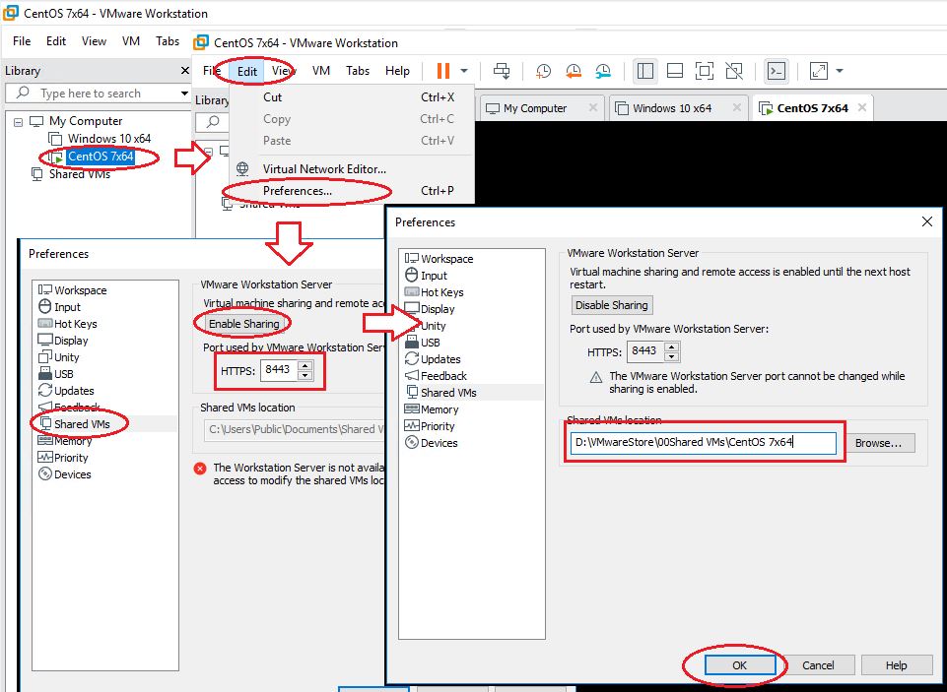Viewport: 947px width, 692px height.
Task: Open the console view icon
Action: [777, 71]
